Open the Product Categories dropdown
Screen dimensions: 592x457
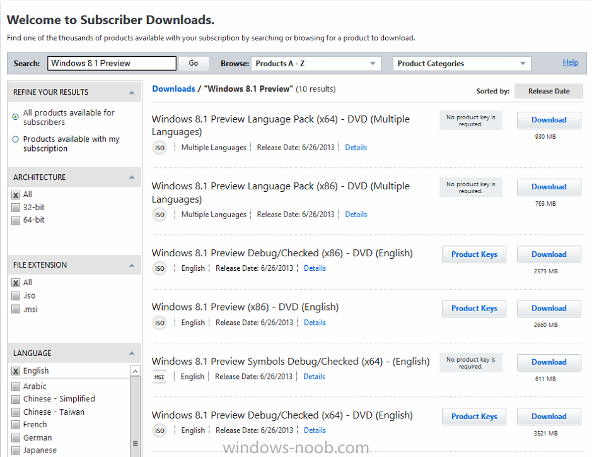pyautogui.click(x=461, y=64)
